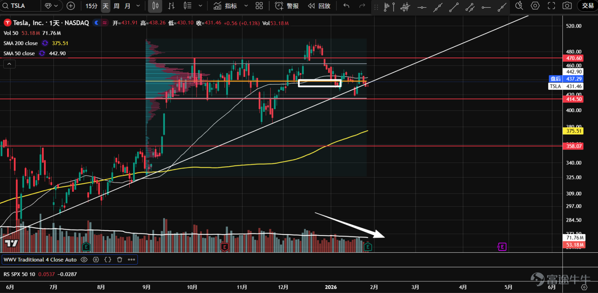Select the trend line drawing tool
Viewport: 598px width, 293px height.
(454, 7)
